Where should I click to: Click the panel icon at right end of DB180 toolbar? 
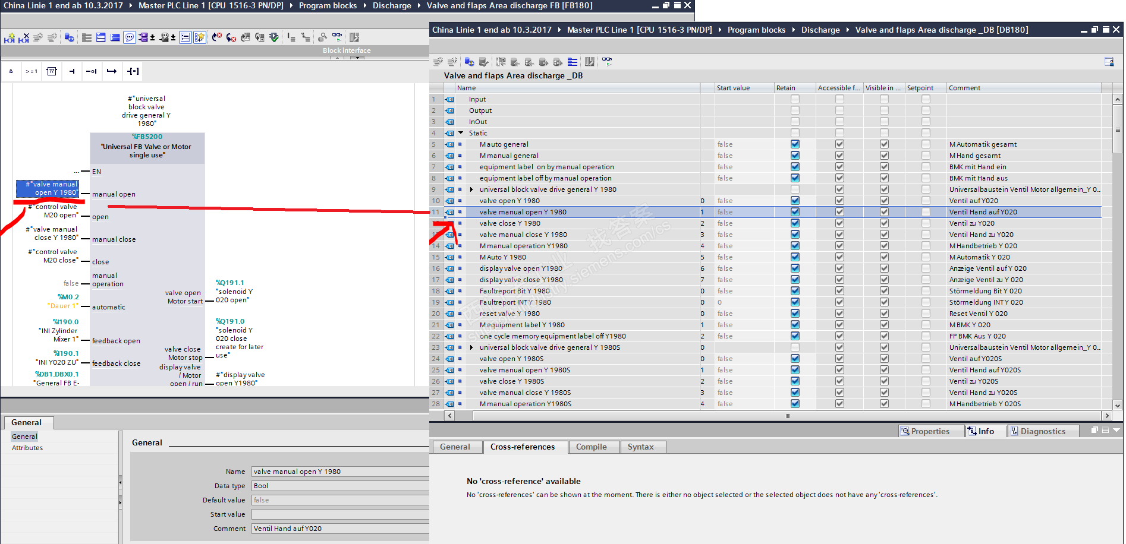tap(1109, 62)
